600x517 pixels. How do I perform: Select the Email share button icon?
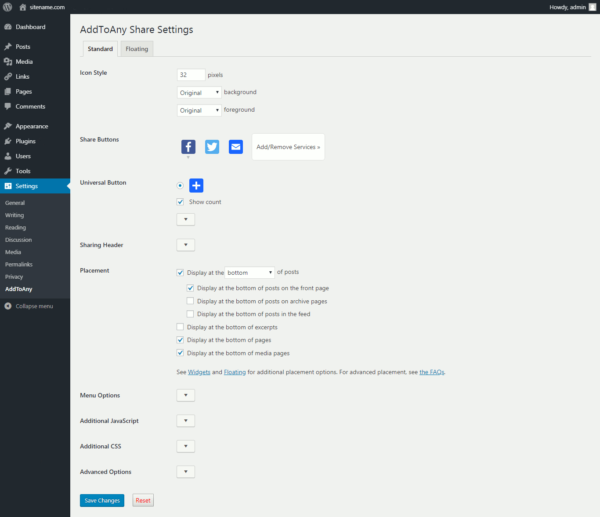pos(236,147)
